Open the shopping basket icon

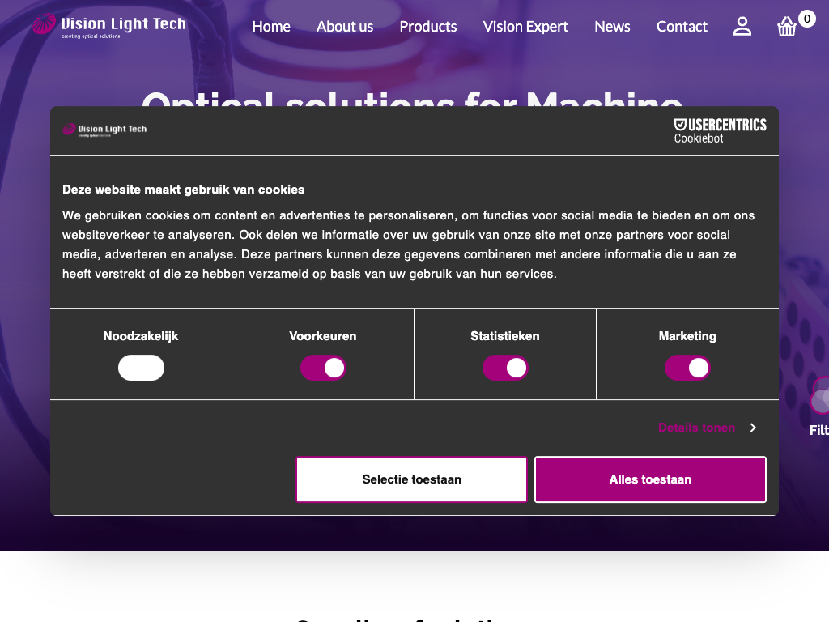(786, 28)
